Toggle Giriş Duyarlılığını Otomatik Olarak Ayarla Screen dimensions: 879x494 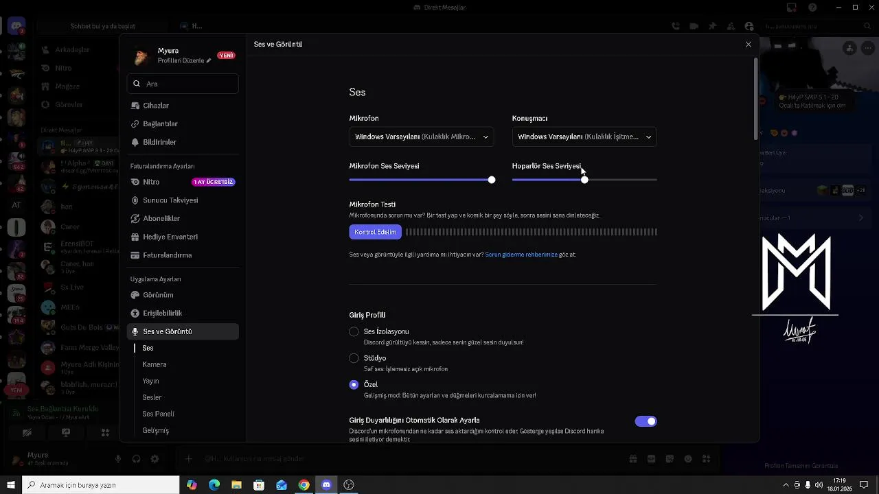[646, 421]
